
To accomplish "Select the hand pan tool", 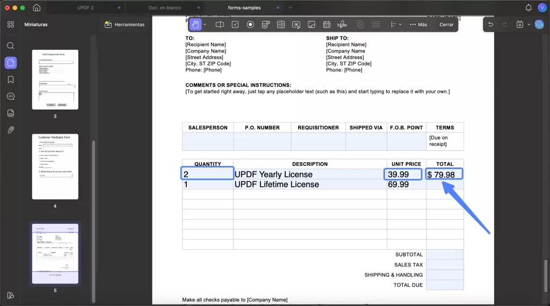I will 196,25.
